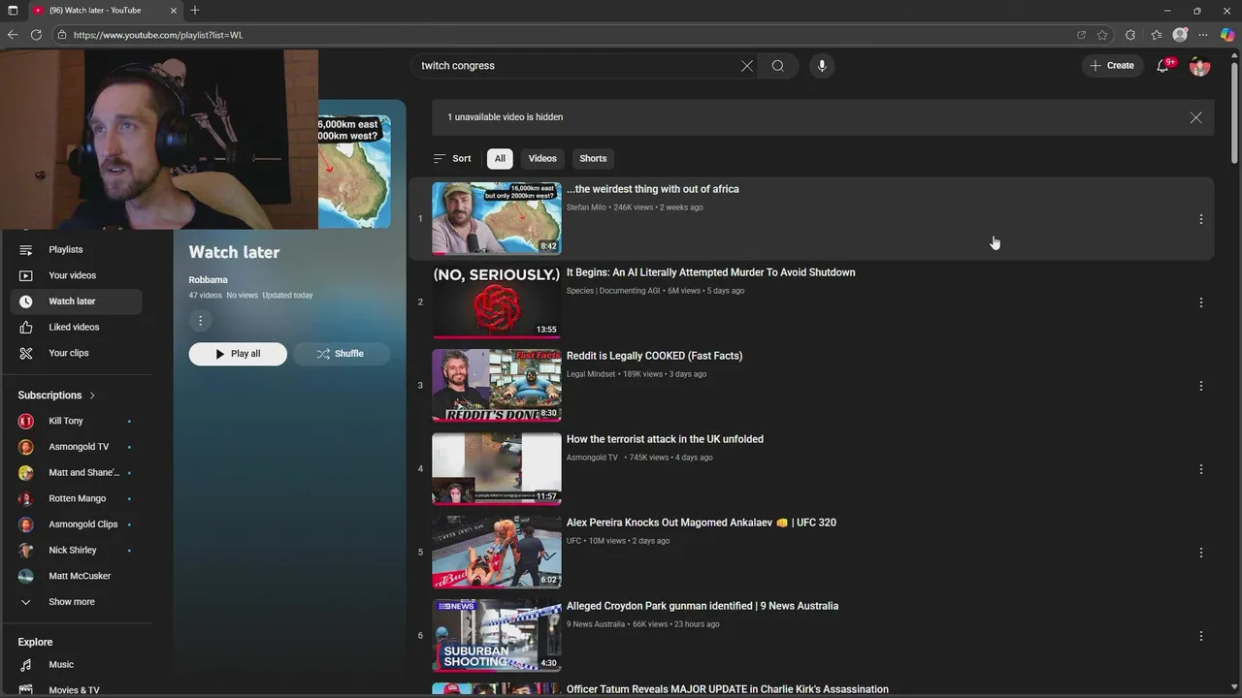Viewport: 1242px width, 698px height.
Task: Open Rotten Mango subscription
Action: [77, 498]
